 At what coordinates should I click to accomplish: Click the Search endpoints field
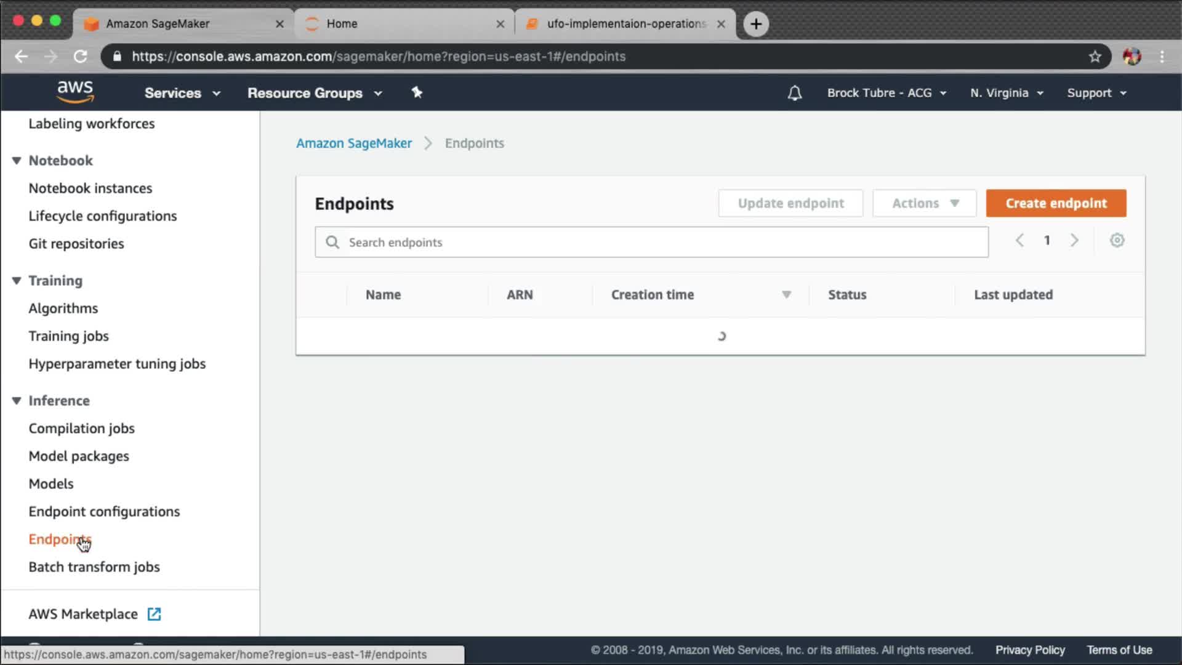click(653, 243)
